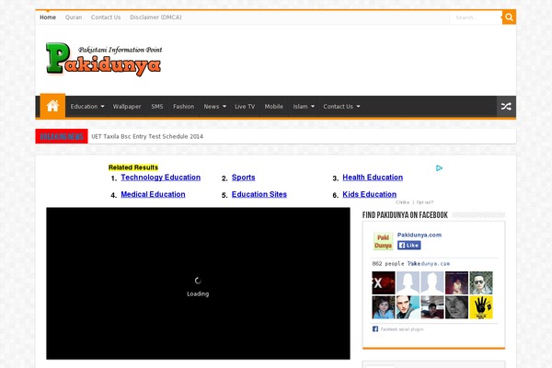Open a random article via shuffle icon
The width and height of the screenshot is (552, 368).
point(506,107)
